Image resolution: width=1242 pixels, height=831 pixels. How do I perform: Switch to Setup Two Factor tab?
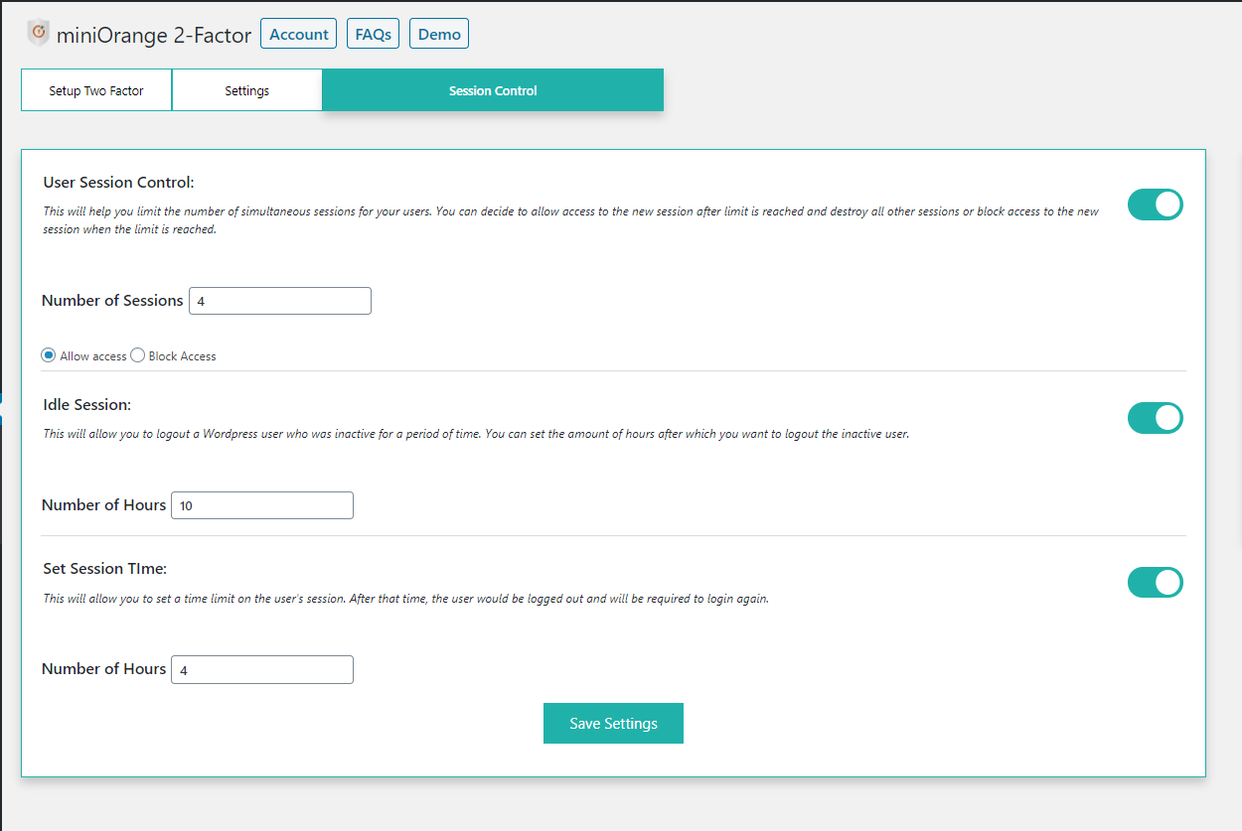point(96,90)
